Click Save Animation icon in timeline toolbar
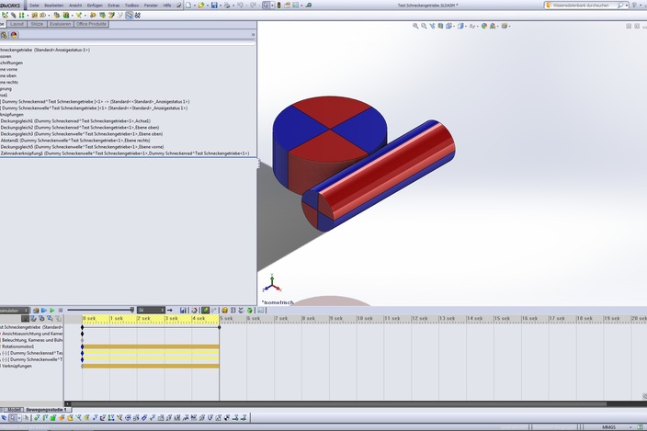The image size is (647, 431). [183, 311]
